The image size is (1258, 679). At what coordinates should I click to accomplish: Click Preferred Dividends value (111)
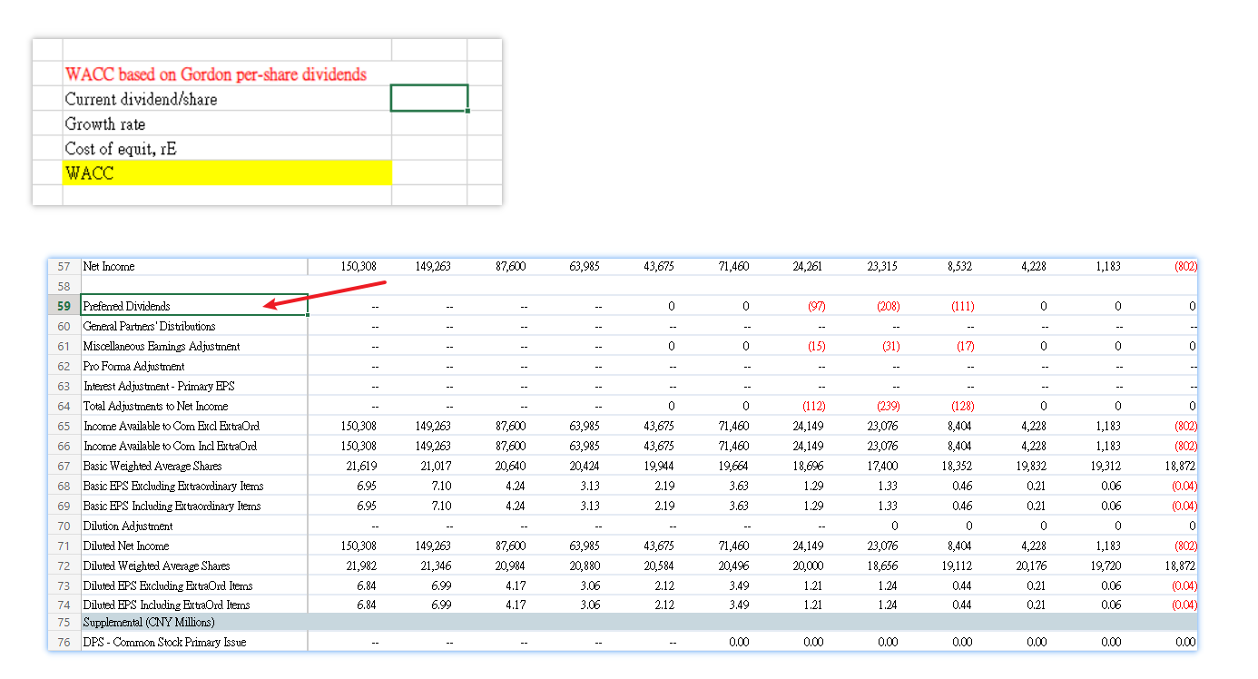tap(962, 307)
